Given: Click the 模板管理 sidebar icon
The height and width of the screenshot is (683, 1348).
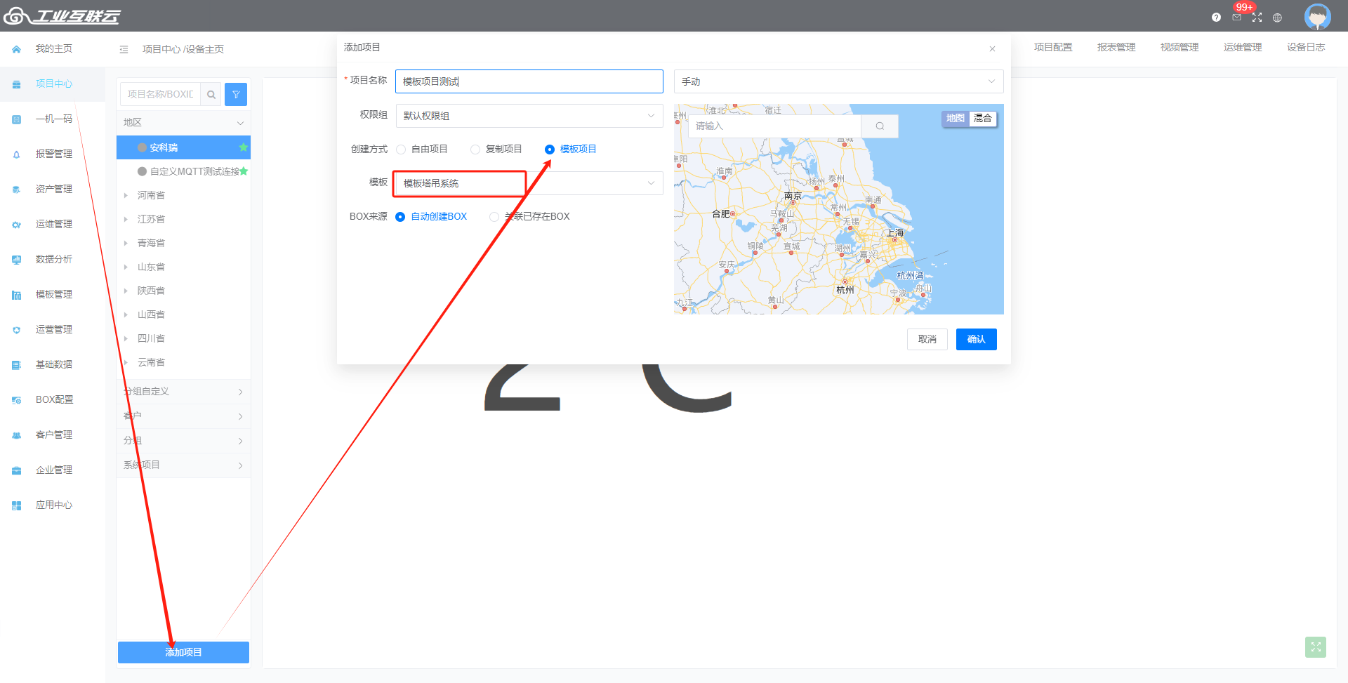Looking at the screenshot, I should point(17,295).
